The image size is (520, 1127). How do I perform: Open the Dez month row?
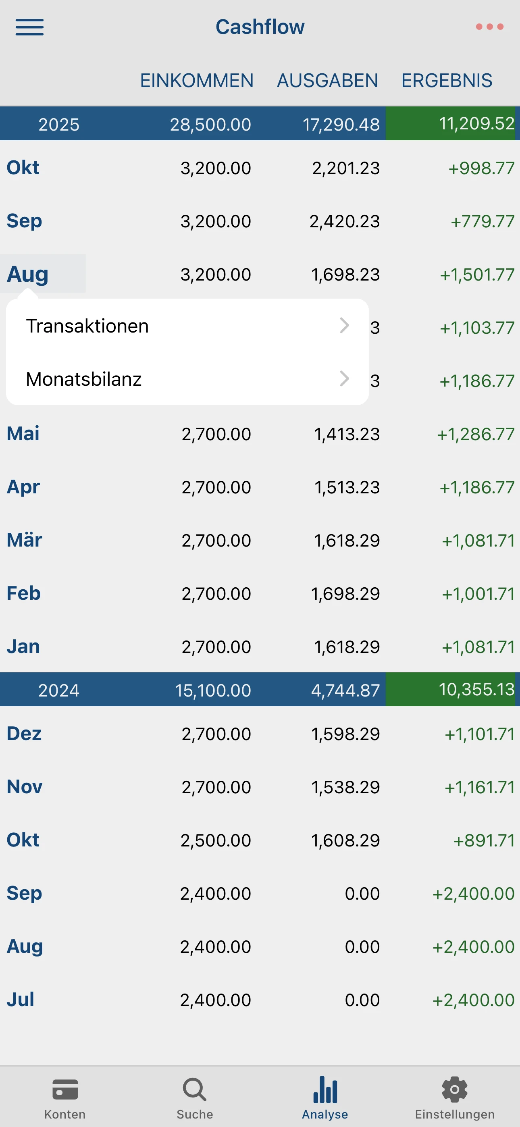[x=24, y=734]
